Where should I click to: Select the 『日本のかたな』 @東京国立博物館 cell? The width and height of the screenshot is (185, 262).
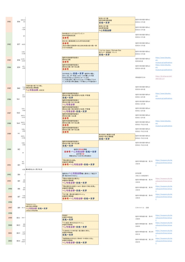click(44, 208)
